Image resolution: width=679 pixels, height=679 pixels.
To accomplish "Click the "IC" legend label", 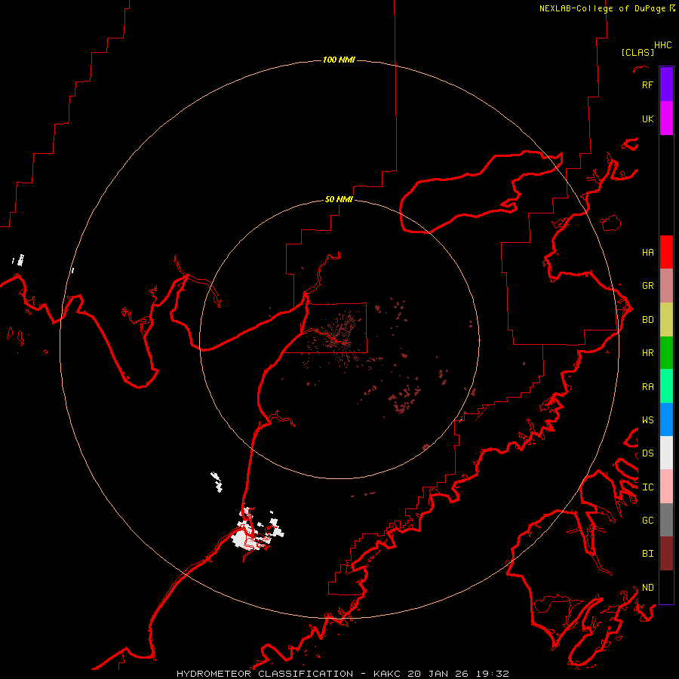I will (647, 487).
